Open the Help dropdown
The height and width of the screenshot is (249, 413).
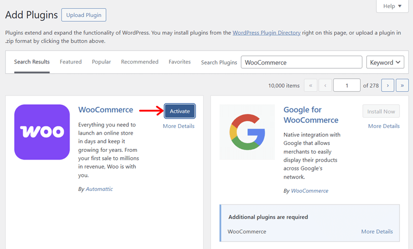[x=392, y=6]
